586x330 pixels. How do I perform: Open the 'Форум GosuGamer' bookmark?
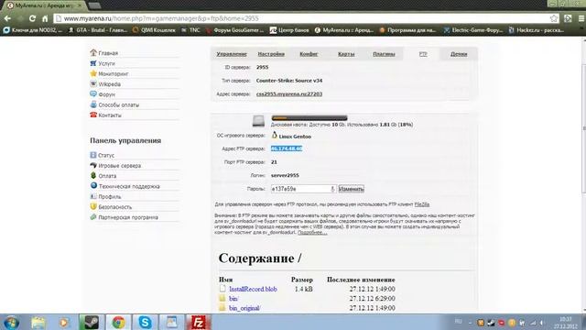coord(234,30)
